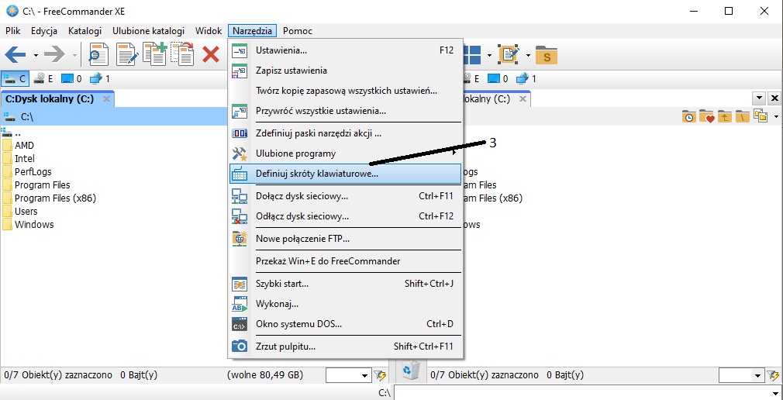
Task: Select drive E in right drive bar
Action: pyautogui.click(x=471, y=78)
